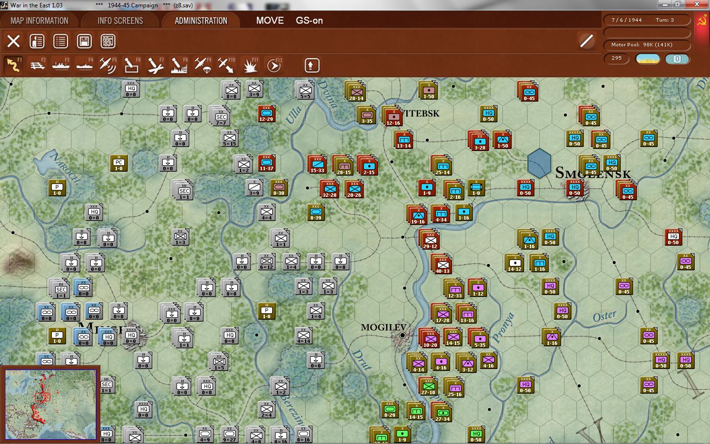
Task: Select the red 19-16 unit counter
Action: (x=418, y=216)
